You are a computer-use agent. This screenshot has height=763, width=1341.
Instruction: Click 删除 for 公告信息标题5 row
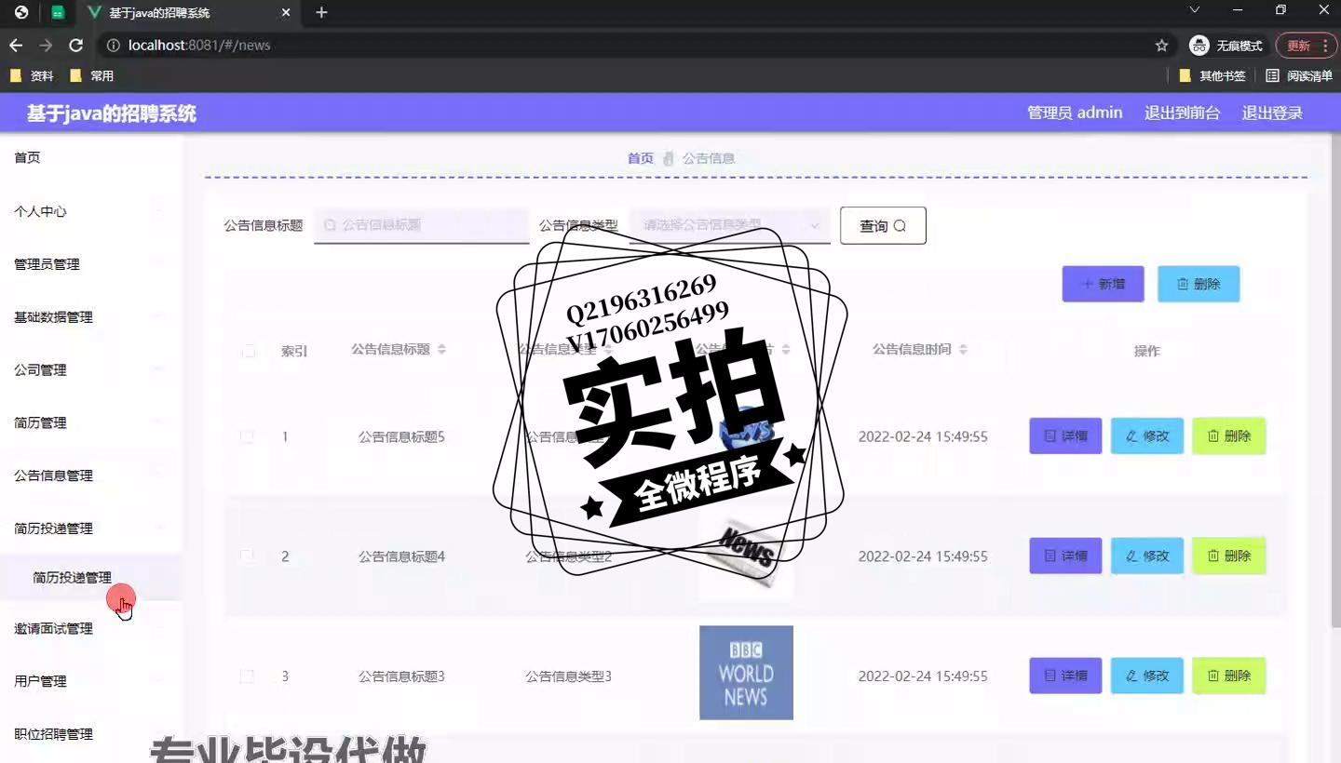(x=1229, y=435)
